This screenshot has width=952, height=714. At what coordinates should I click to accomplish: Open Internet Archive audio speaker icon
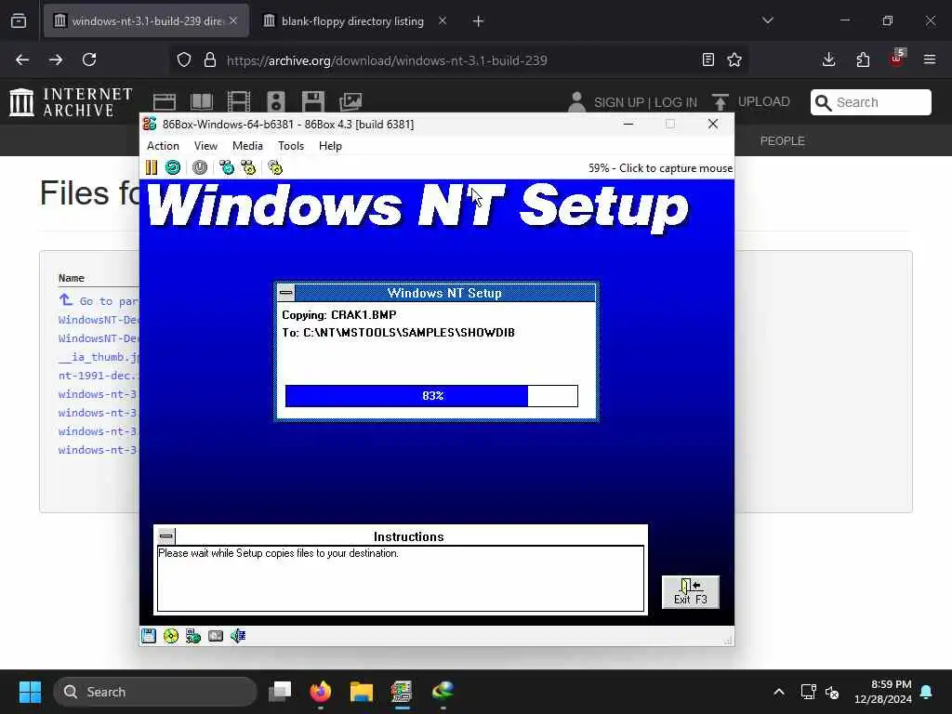click(276, 101)
